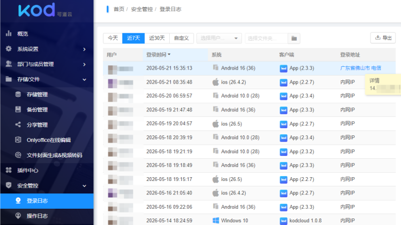
Task: Click the Android icon in the 06:59:57 row
Action: (215, 96)
